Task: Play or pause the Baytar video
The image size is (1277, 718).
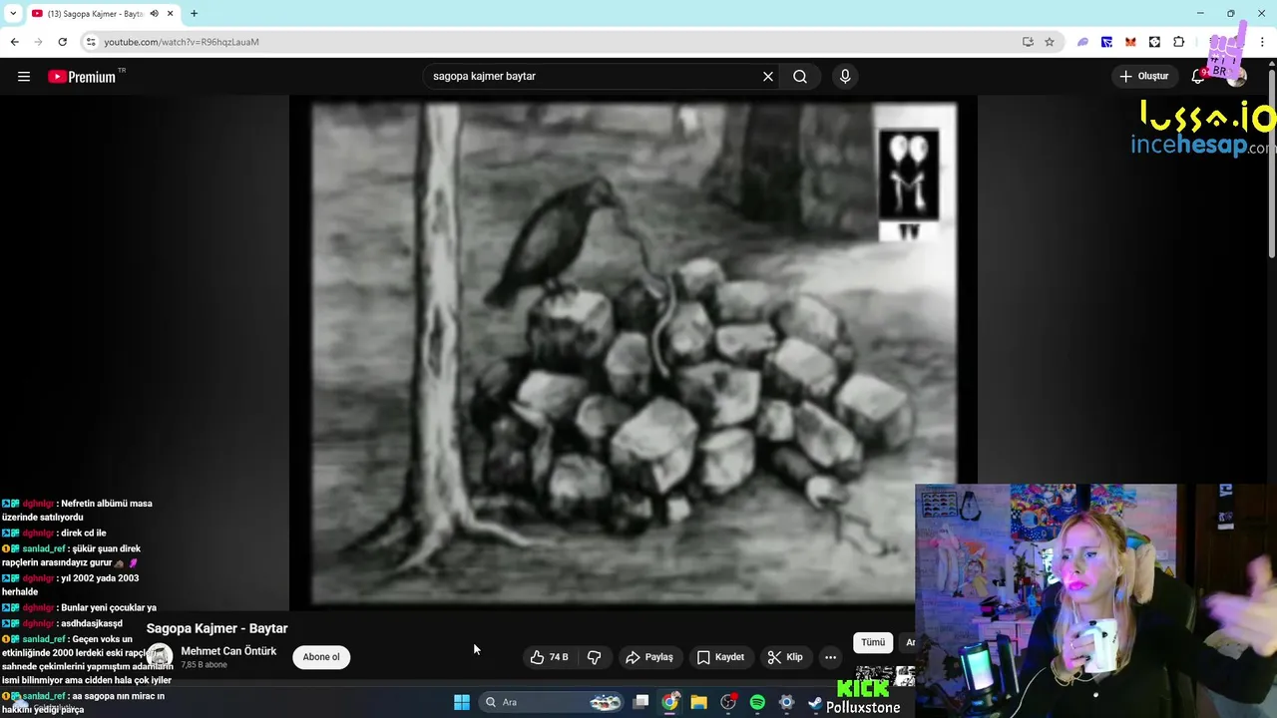Action: point(634,354)
